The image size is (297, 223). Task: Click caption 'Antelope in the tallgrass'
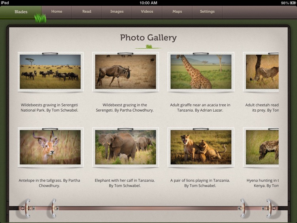tap(49, 183)
